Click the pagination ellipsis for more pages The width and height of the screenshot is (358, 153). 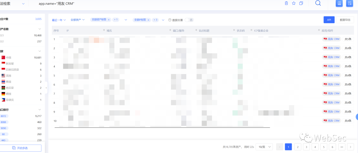pos(342,147)
